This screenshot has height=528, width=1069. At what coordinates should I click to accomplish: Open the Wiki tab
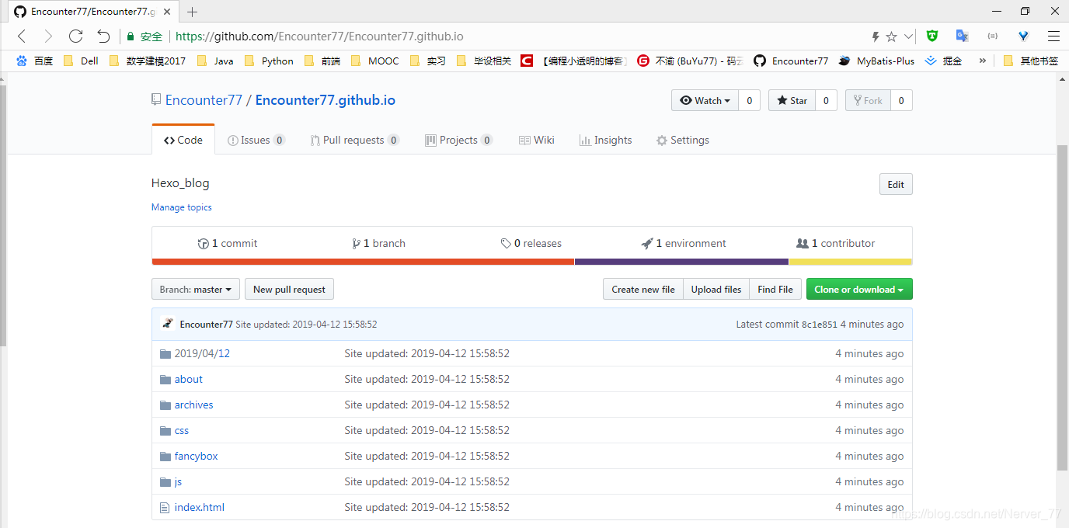(536, 140)
